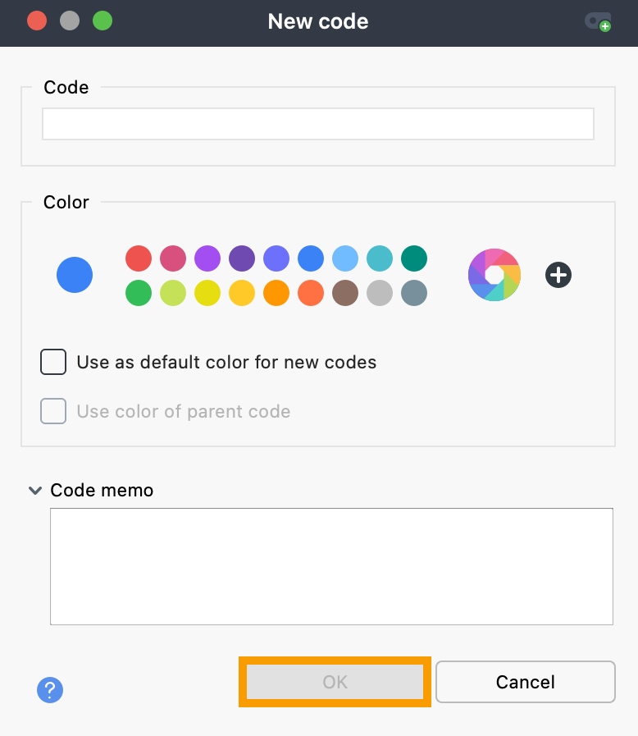Click the plus icon to add custom color

pos(558,275)
